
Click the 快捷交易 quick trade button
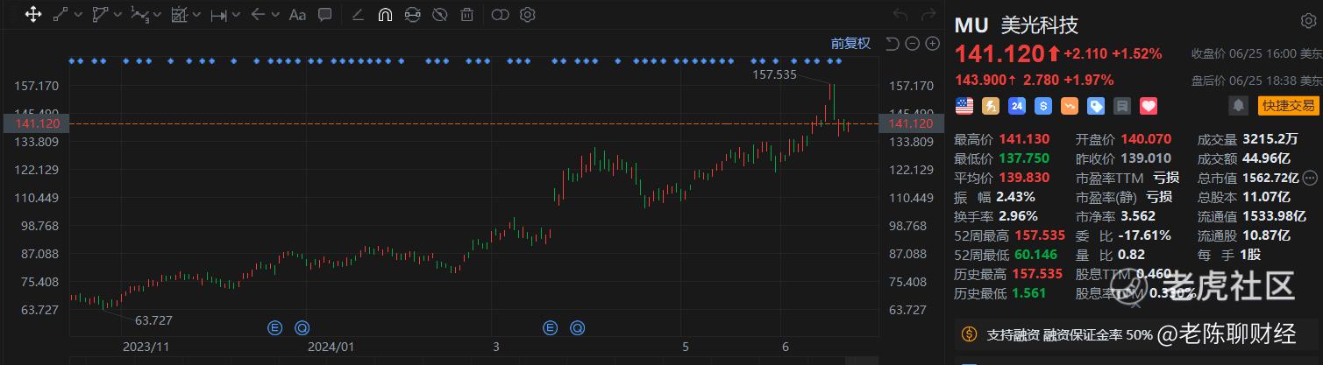[1287, 106]
